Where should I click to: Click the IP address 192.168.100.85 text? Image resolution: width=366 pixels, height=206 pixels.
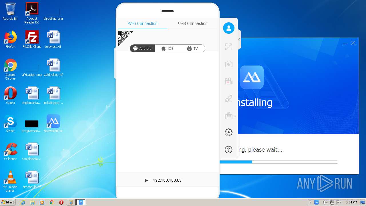click(167, 180)
